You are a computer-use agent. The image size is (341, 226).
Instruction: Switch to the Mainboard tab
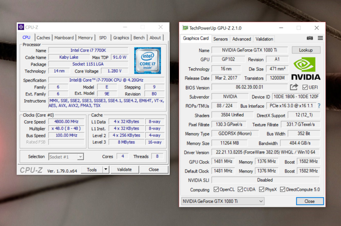(64, 38)
